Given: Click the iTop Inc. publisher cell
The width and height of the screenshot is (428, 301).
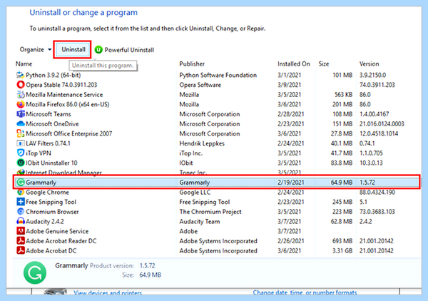Looking at the screenshot, I should pyautogui.click(x=190, y=153).
